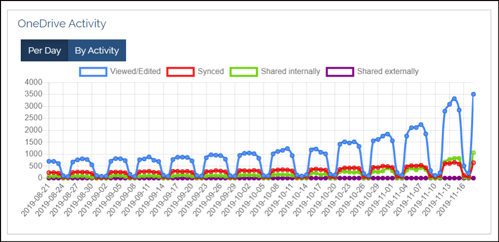The width and height of the screenshot is (499, 242).
Task: Toggle the Shared externally legend label
Action: coord(387,72)
